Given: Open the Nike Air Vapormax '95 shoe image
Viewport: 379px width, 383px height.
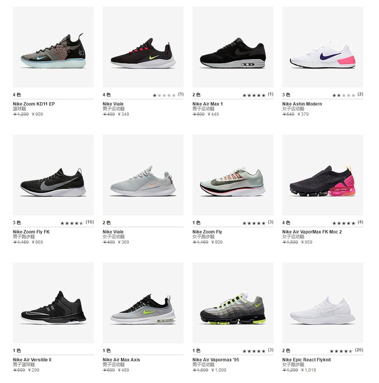Looking at the screenshot, I should (233, 303).
